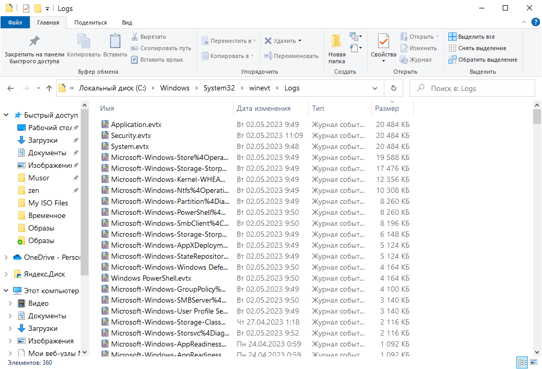Click Переименовать in the ribbon
This screenshot has width=542, height=369.
coord(291,56)
